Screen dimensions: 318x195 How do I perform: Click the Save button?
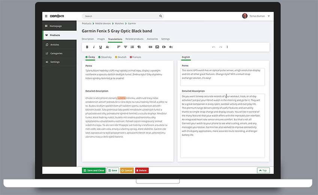point(113,171)
